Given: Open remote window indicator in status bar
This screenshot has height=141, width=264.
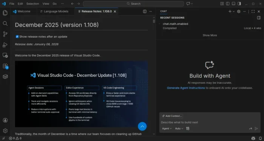Looking at the screenshot, I should [4, 138].
